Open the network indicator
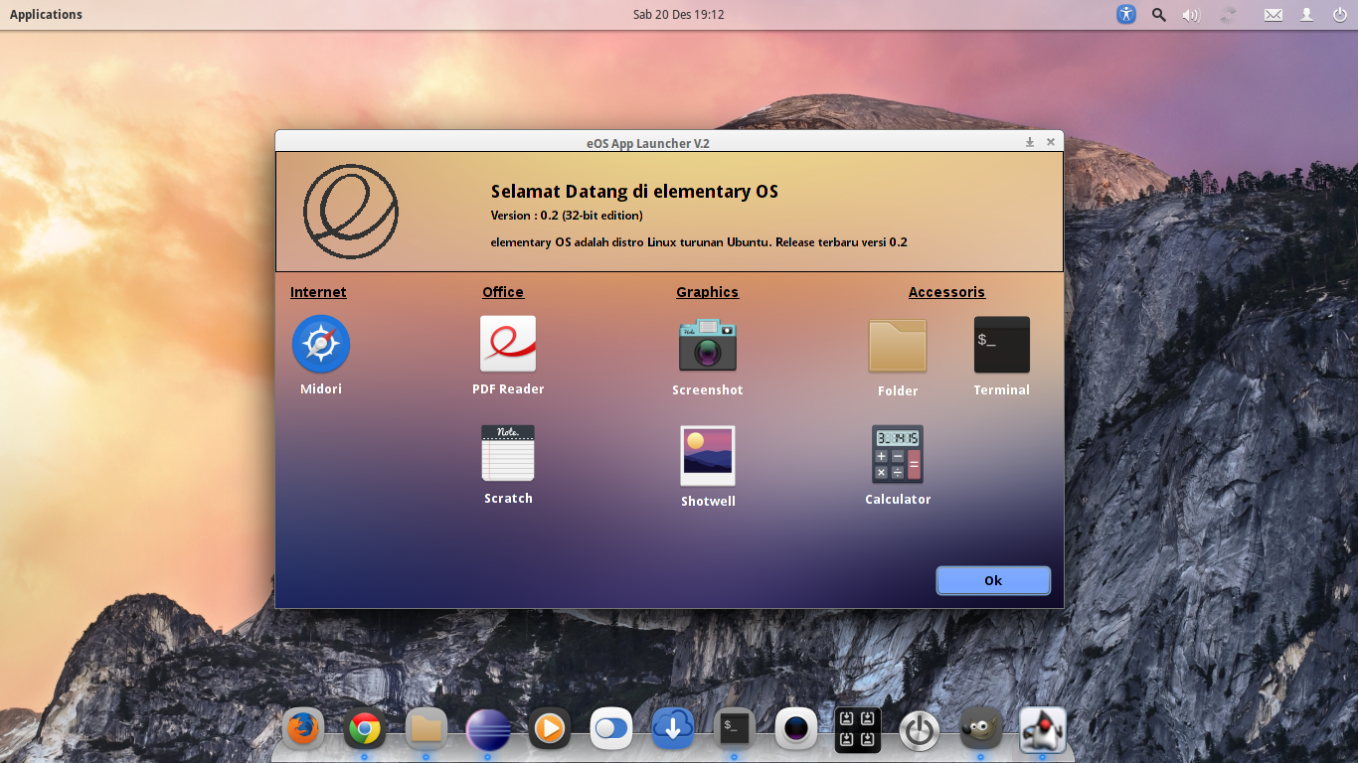The image size is (1358, 763). 1228,15
